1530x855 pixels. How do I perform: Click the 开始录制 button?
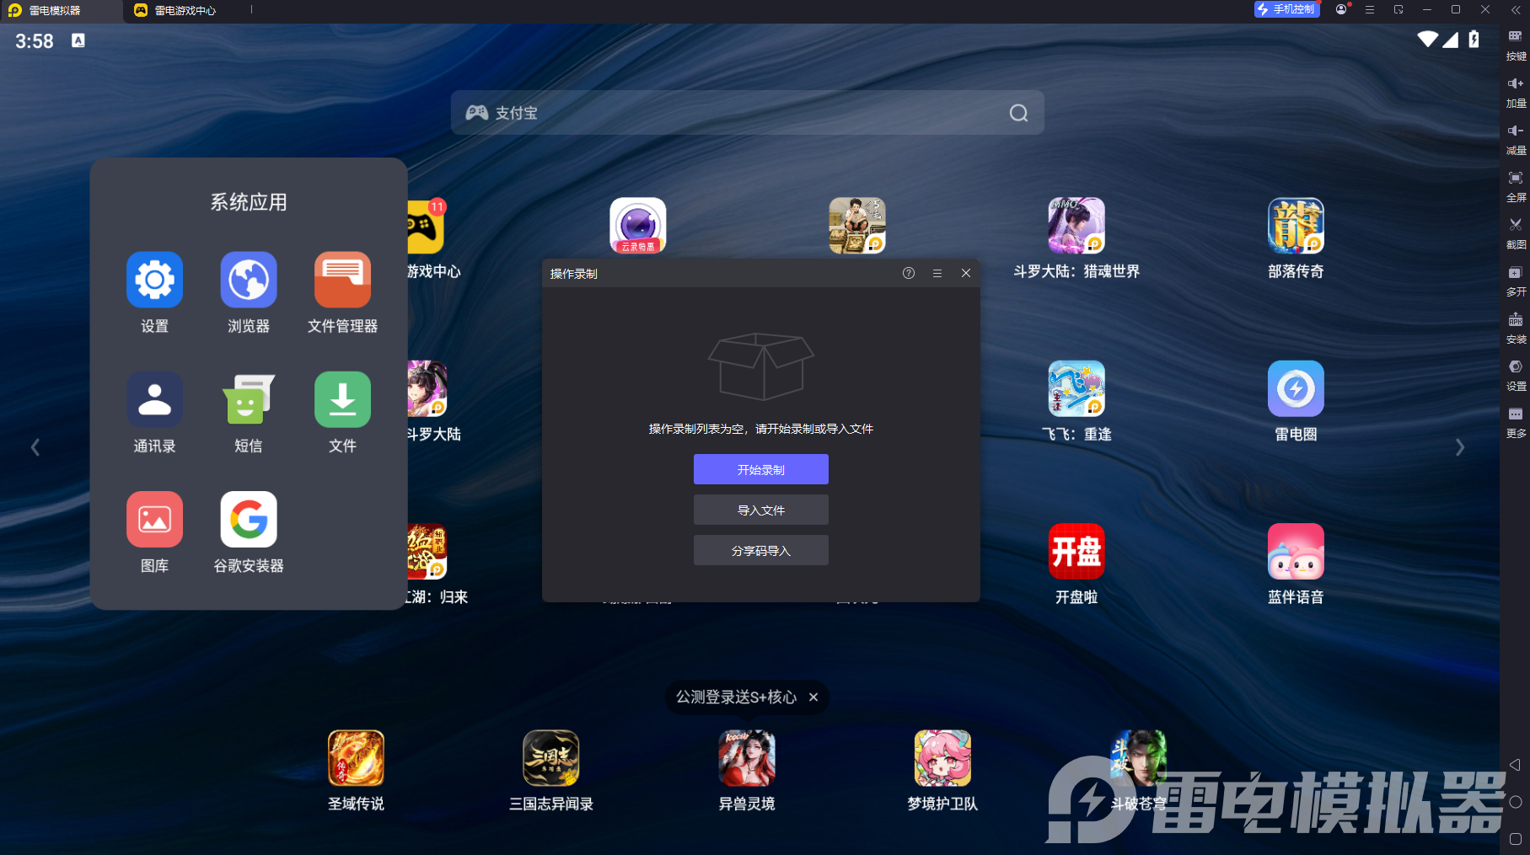click(760, 469)
